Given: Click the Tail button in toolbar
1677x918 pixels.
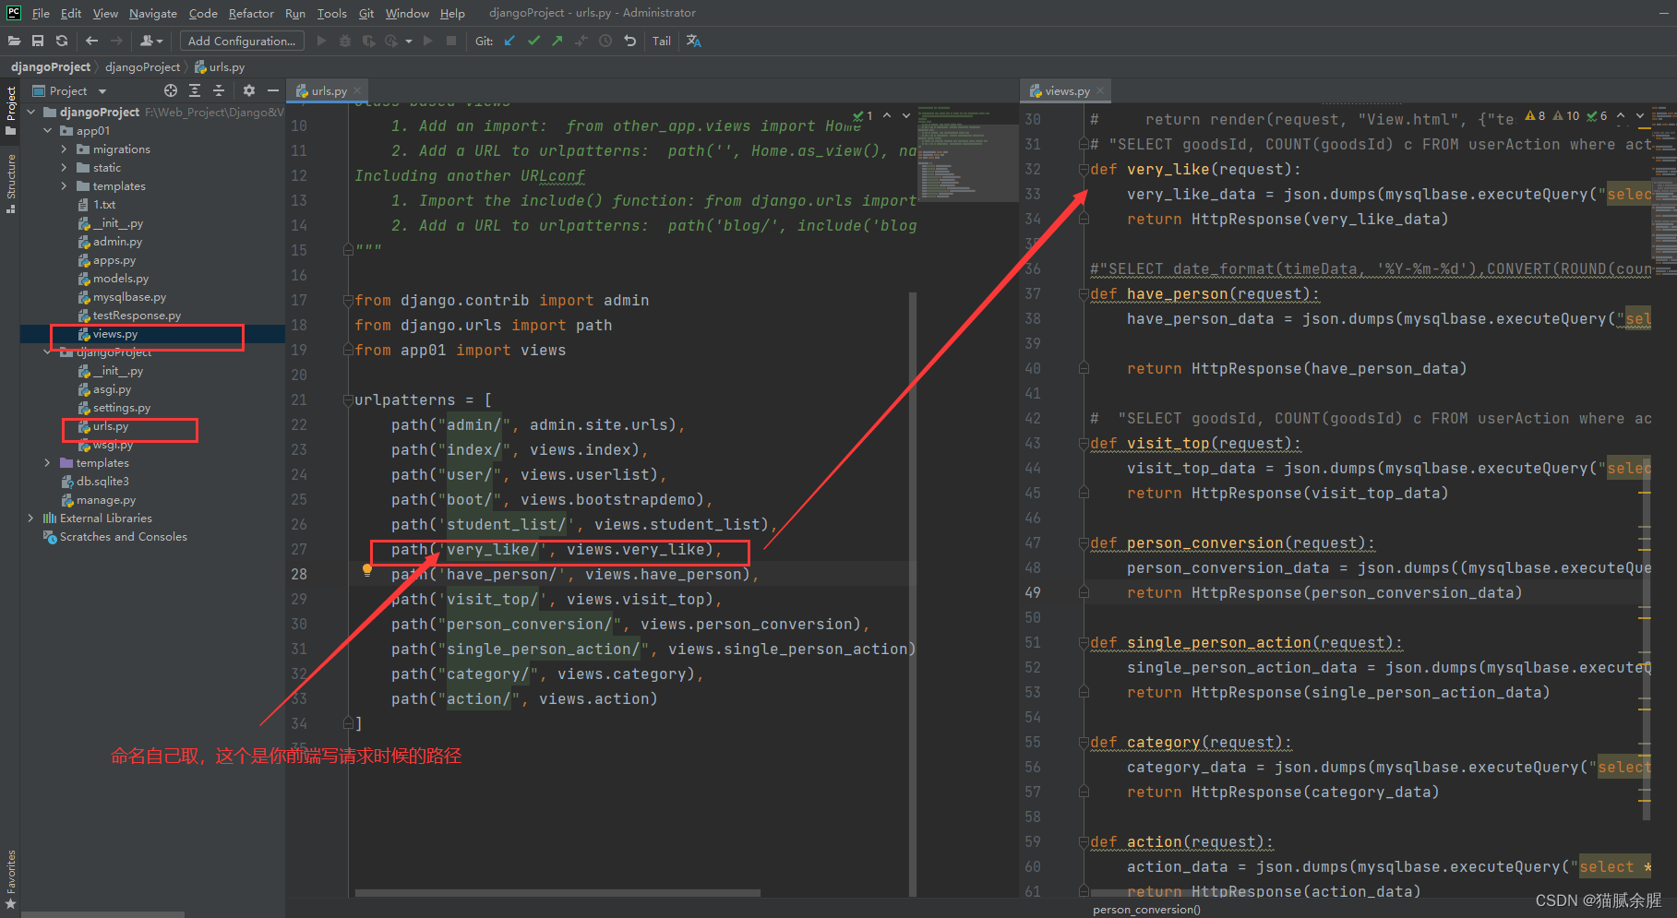Looking at the screenshot, I should coord(662,41).
